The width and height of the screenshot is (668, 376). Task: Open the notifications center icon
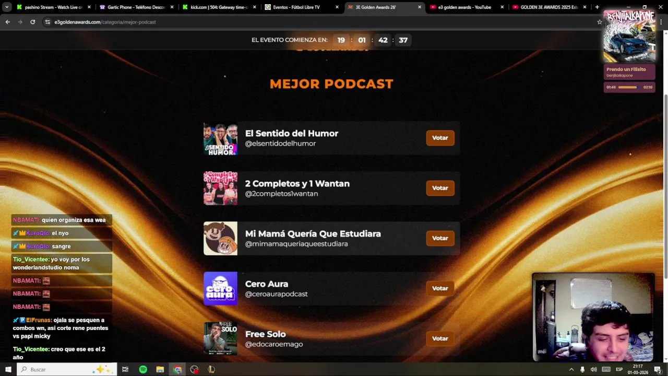point(658,369)
